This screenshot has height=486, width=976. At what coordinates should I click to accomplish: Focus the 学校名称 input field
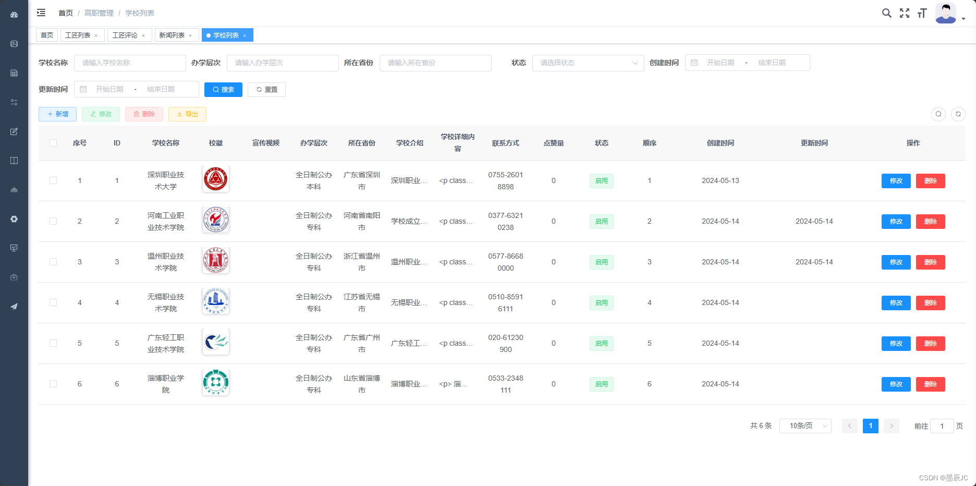pyautogui.click(x=130, y=63)
